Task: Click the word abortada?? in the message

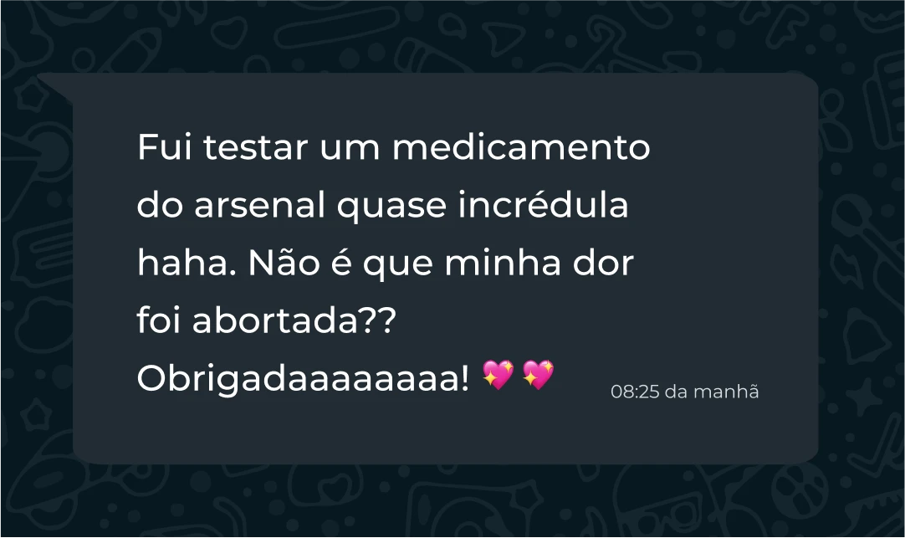Action: (294, 321)
